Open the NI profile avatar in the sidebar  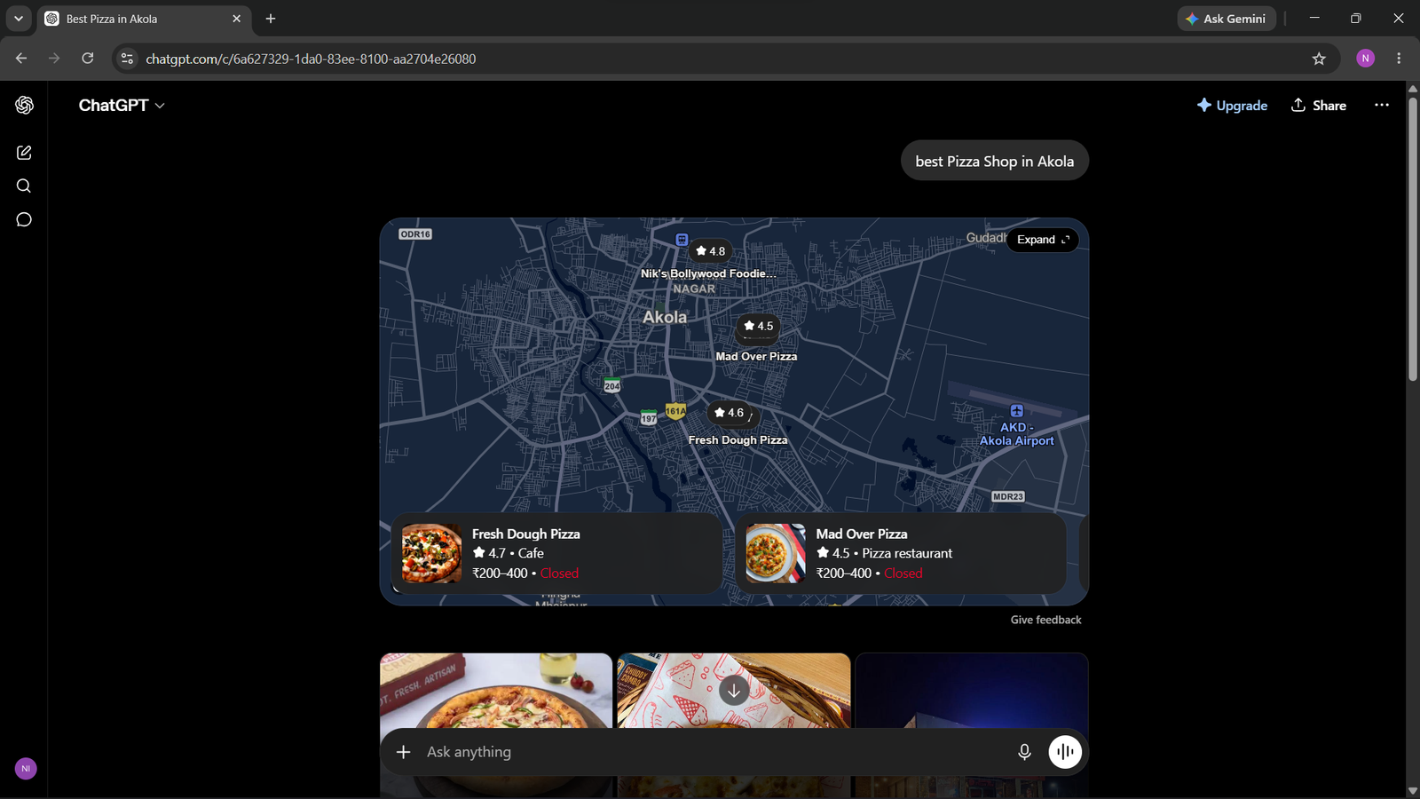click(26, 768)
